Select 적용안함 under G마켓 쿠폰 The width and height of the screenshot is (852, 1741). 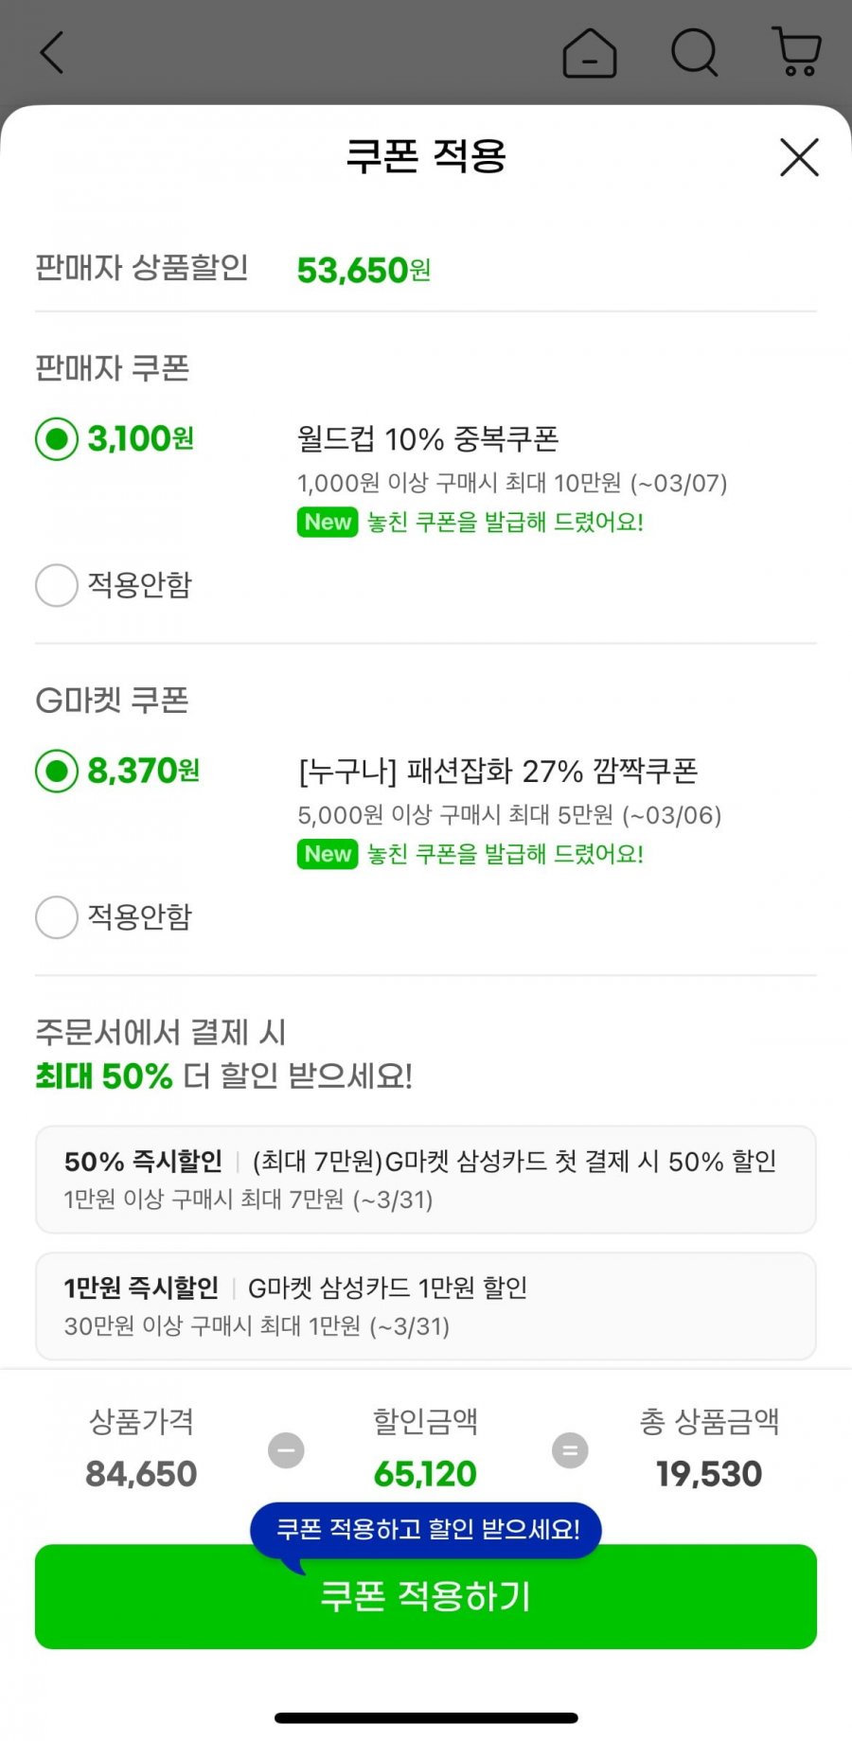pyautogui.click(x=57, y=917)
